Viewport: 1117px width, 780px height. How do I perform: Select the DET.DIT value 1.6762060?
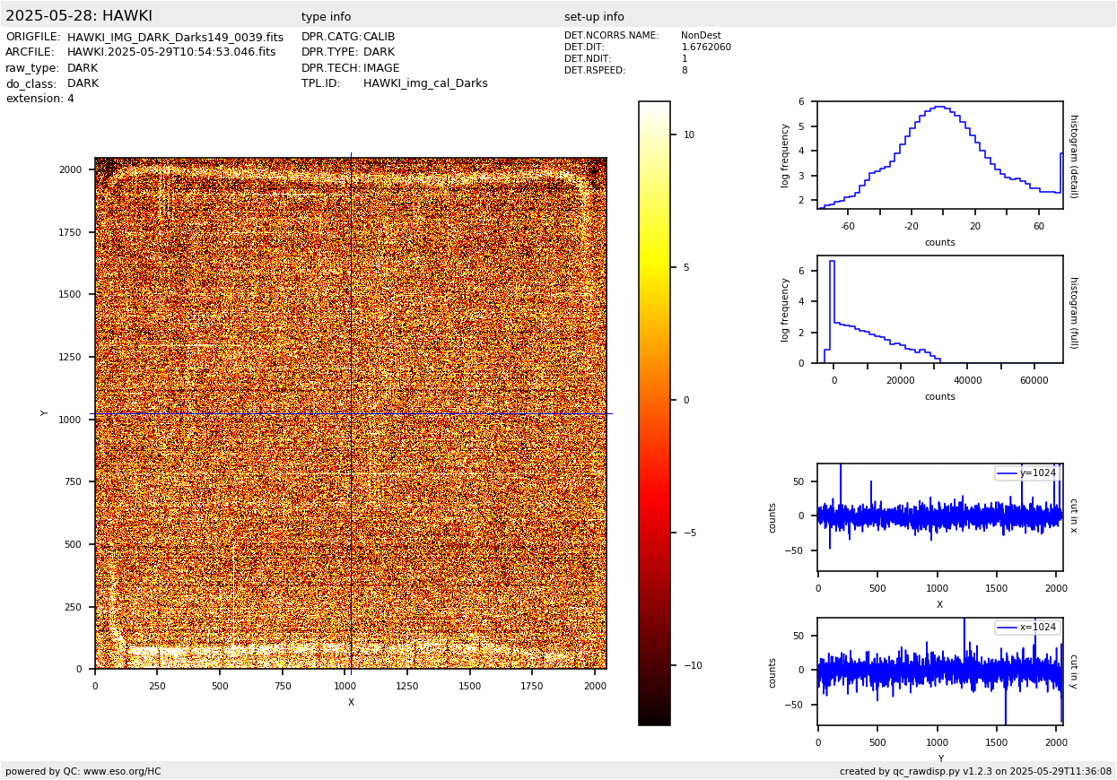pyautogui.click(x=706, y=48)
